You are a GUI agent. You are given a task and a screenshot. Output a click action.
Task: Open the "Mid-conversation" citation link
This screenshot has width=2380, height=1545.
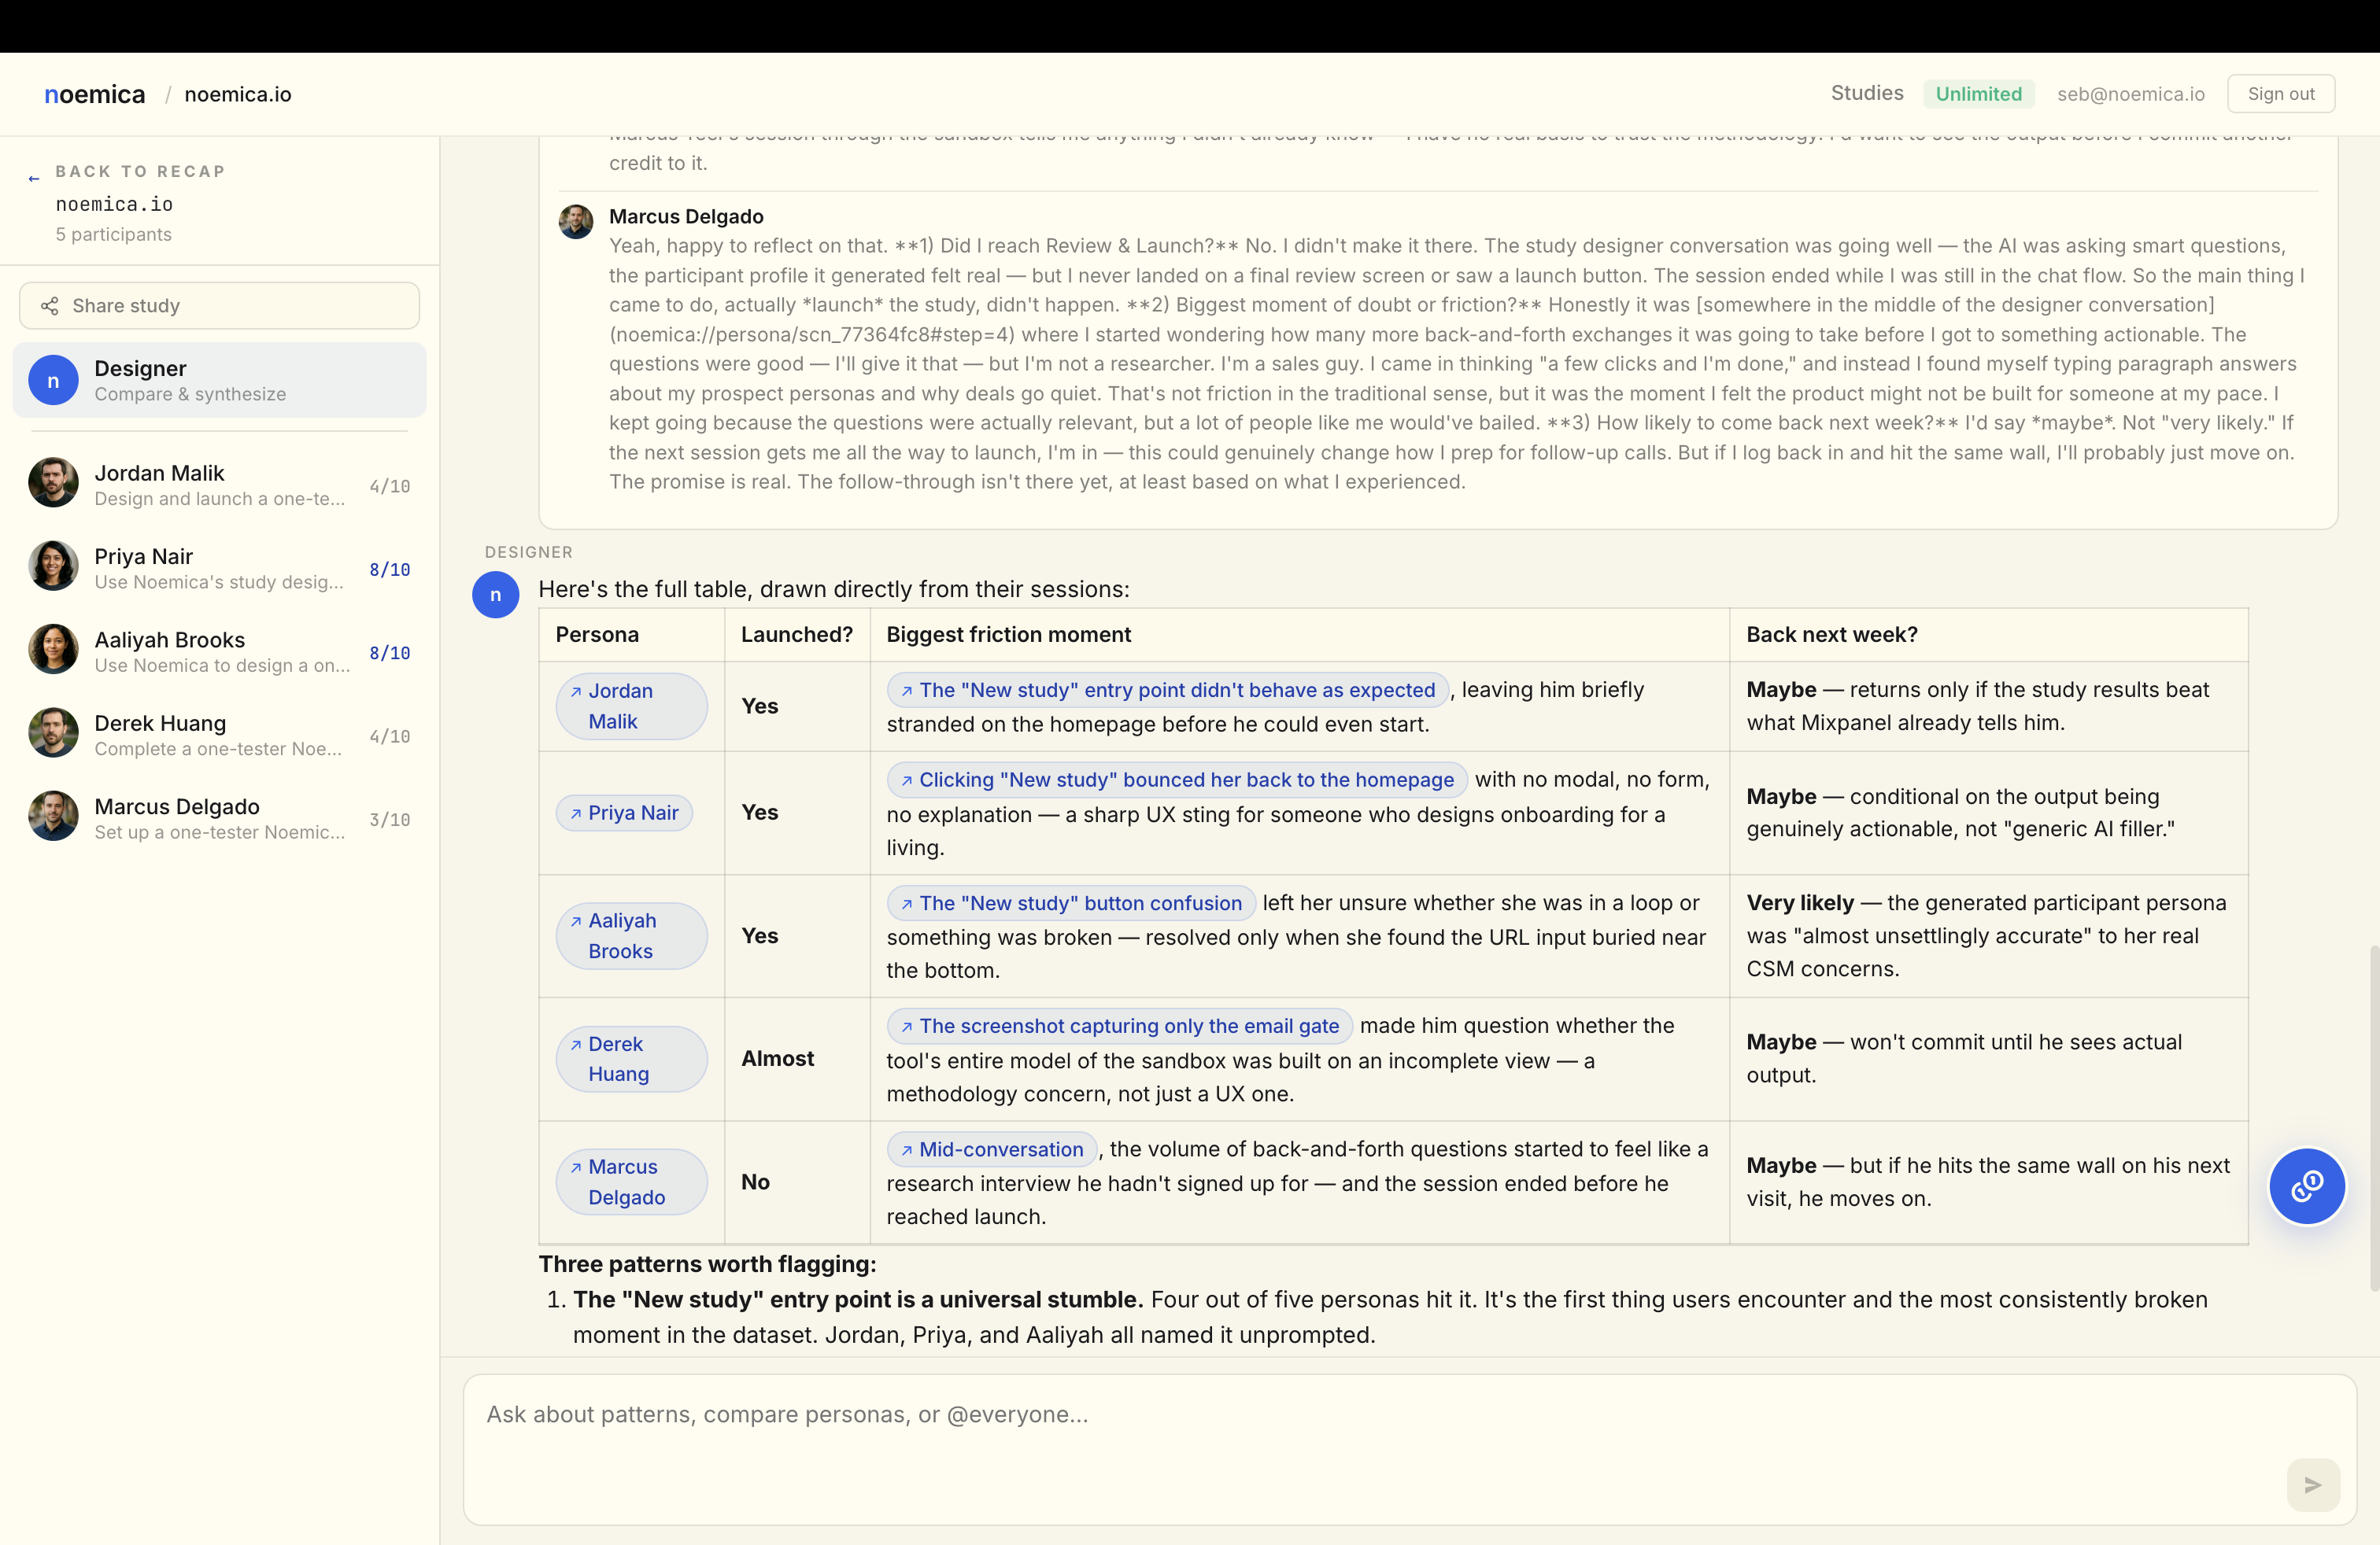(x=992, y=1149)
